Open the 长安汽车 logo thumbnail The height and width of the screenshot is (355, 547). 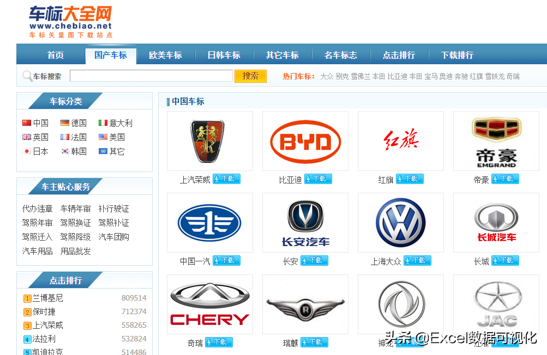click(x=305, y=223)
